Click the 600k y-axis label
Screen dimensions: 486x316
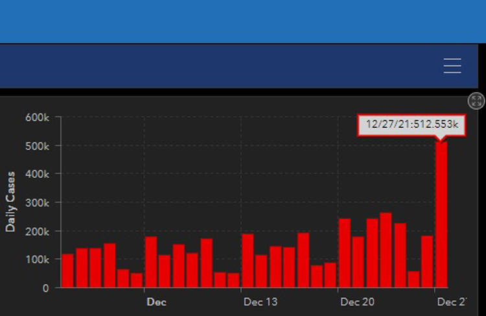click(37, 117)
